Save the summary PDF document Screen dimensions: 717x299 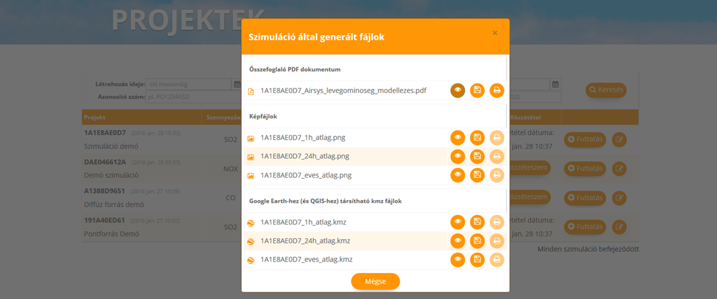click(477, 91)
